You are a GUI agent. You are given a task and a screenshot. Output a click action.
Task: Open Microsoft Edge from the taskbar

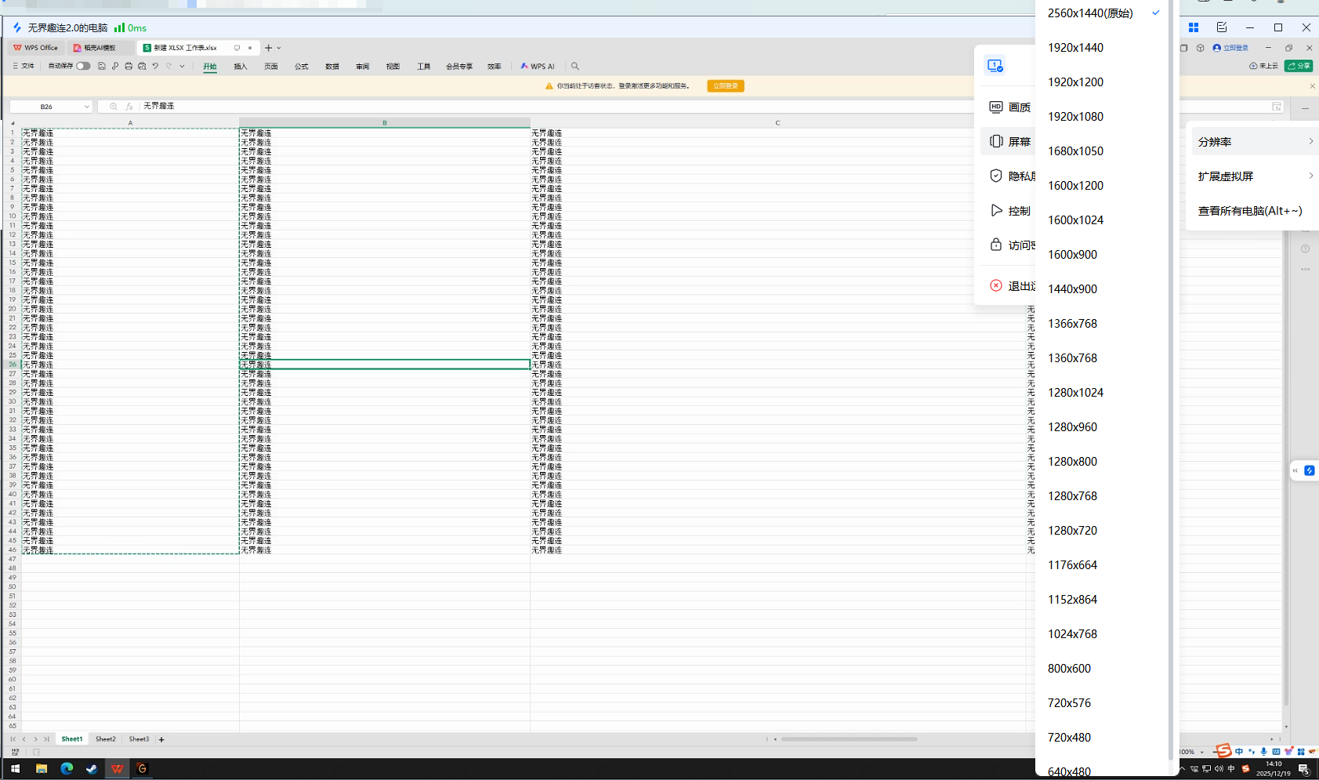pyautogui.click(x=67, y=769)
